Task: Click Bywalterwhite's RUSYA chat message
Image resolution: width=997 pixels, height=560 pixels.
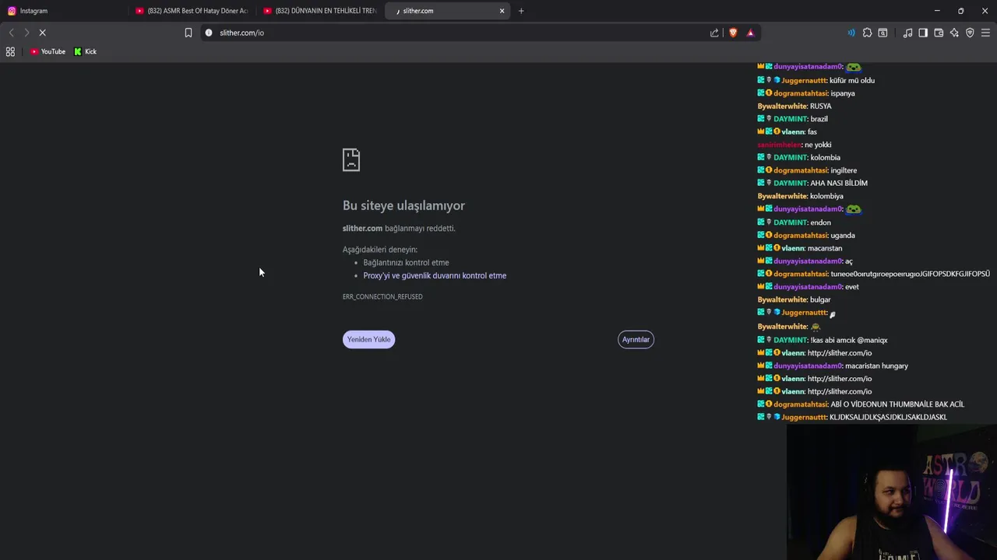Action: tap(794, 106)
